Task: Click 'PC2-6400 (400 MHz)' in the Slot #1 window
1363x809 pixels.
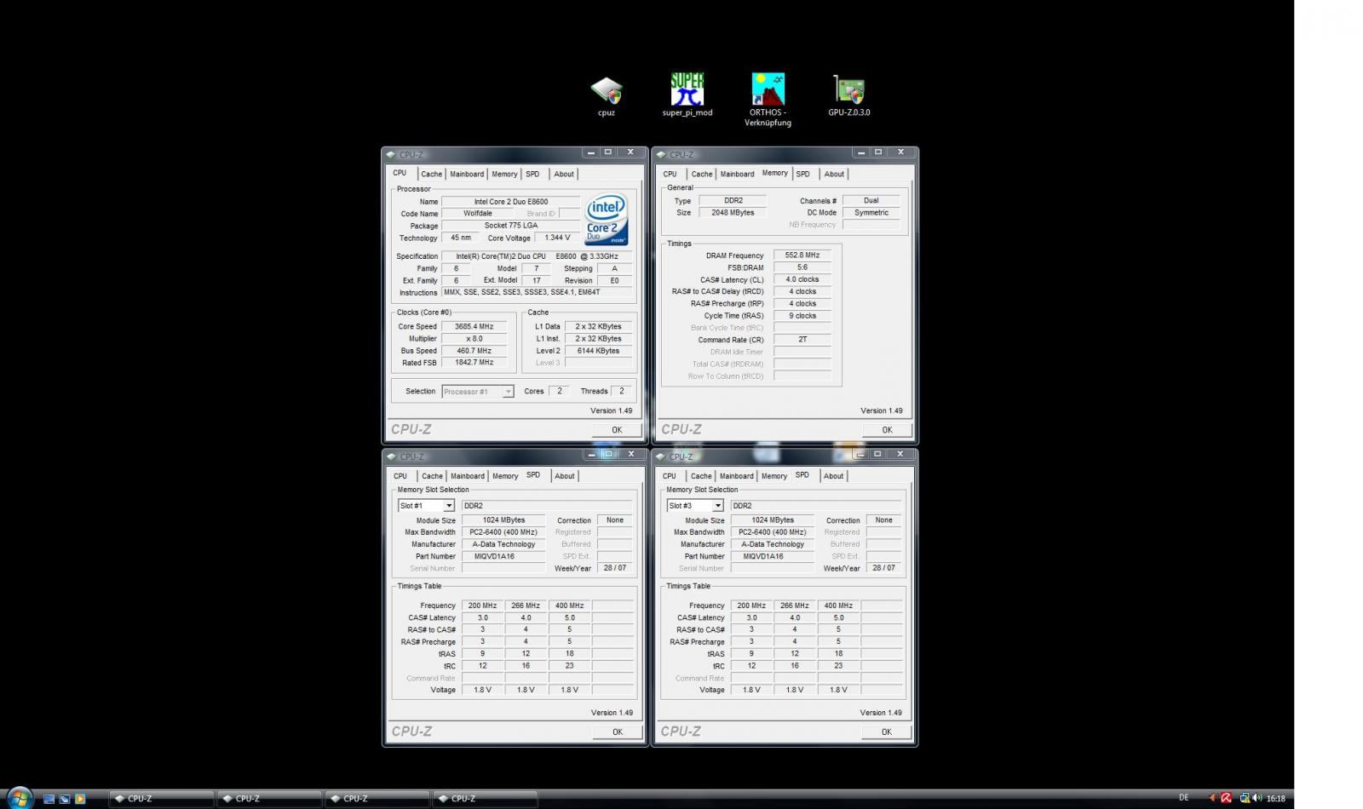Action: (504, 532)
